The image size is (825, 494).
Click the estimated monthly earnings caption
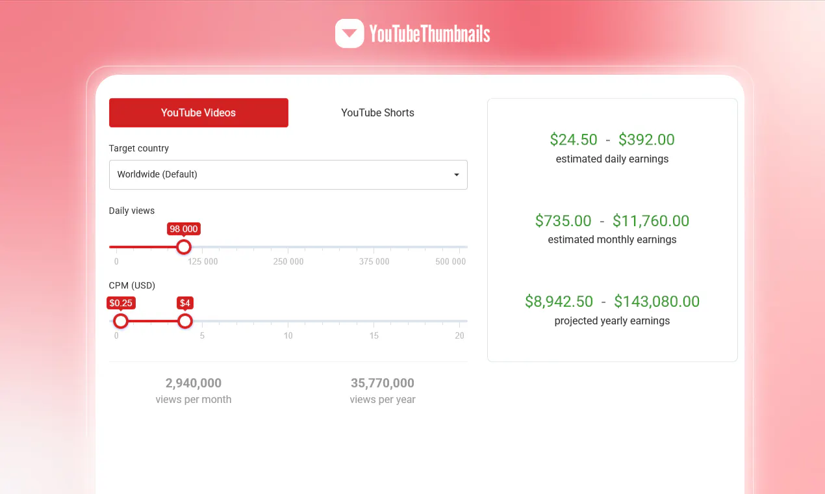click(x=612, y=240)
